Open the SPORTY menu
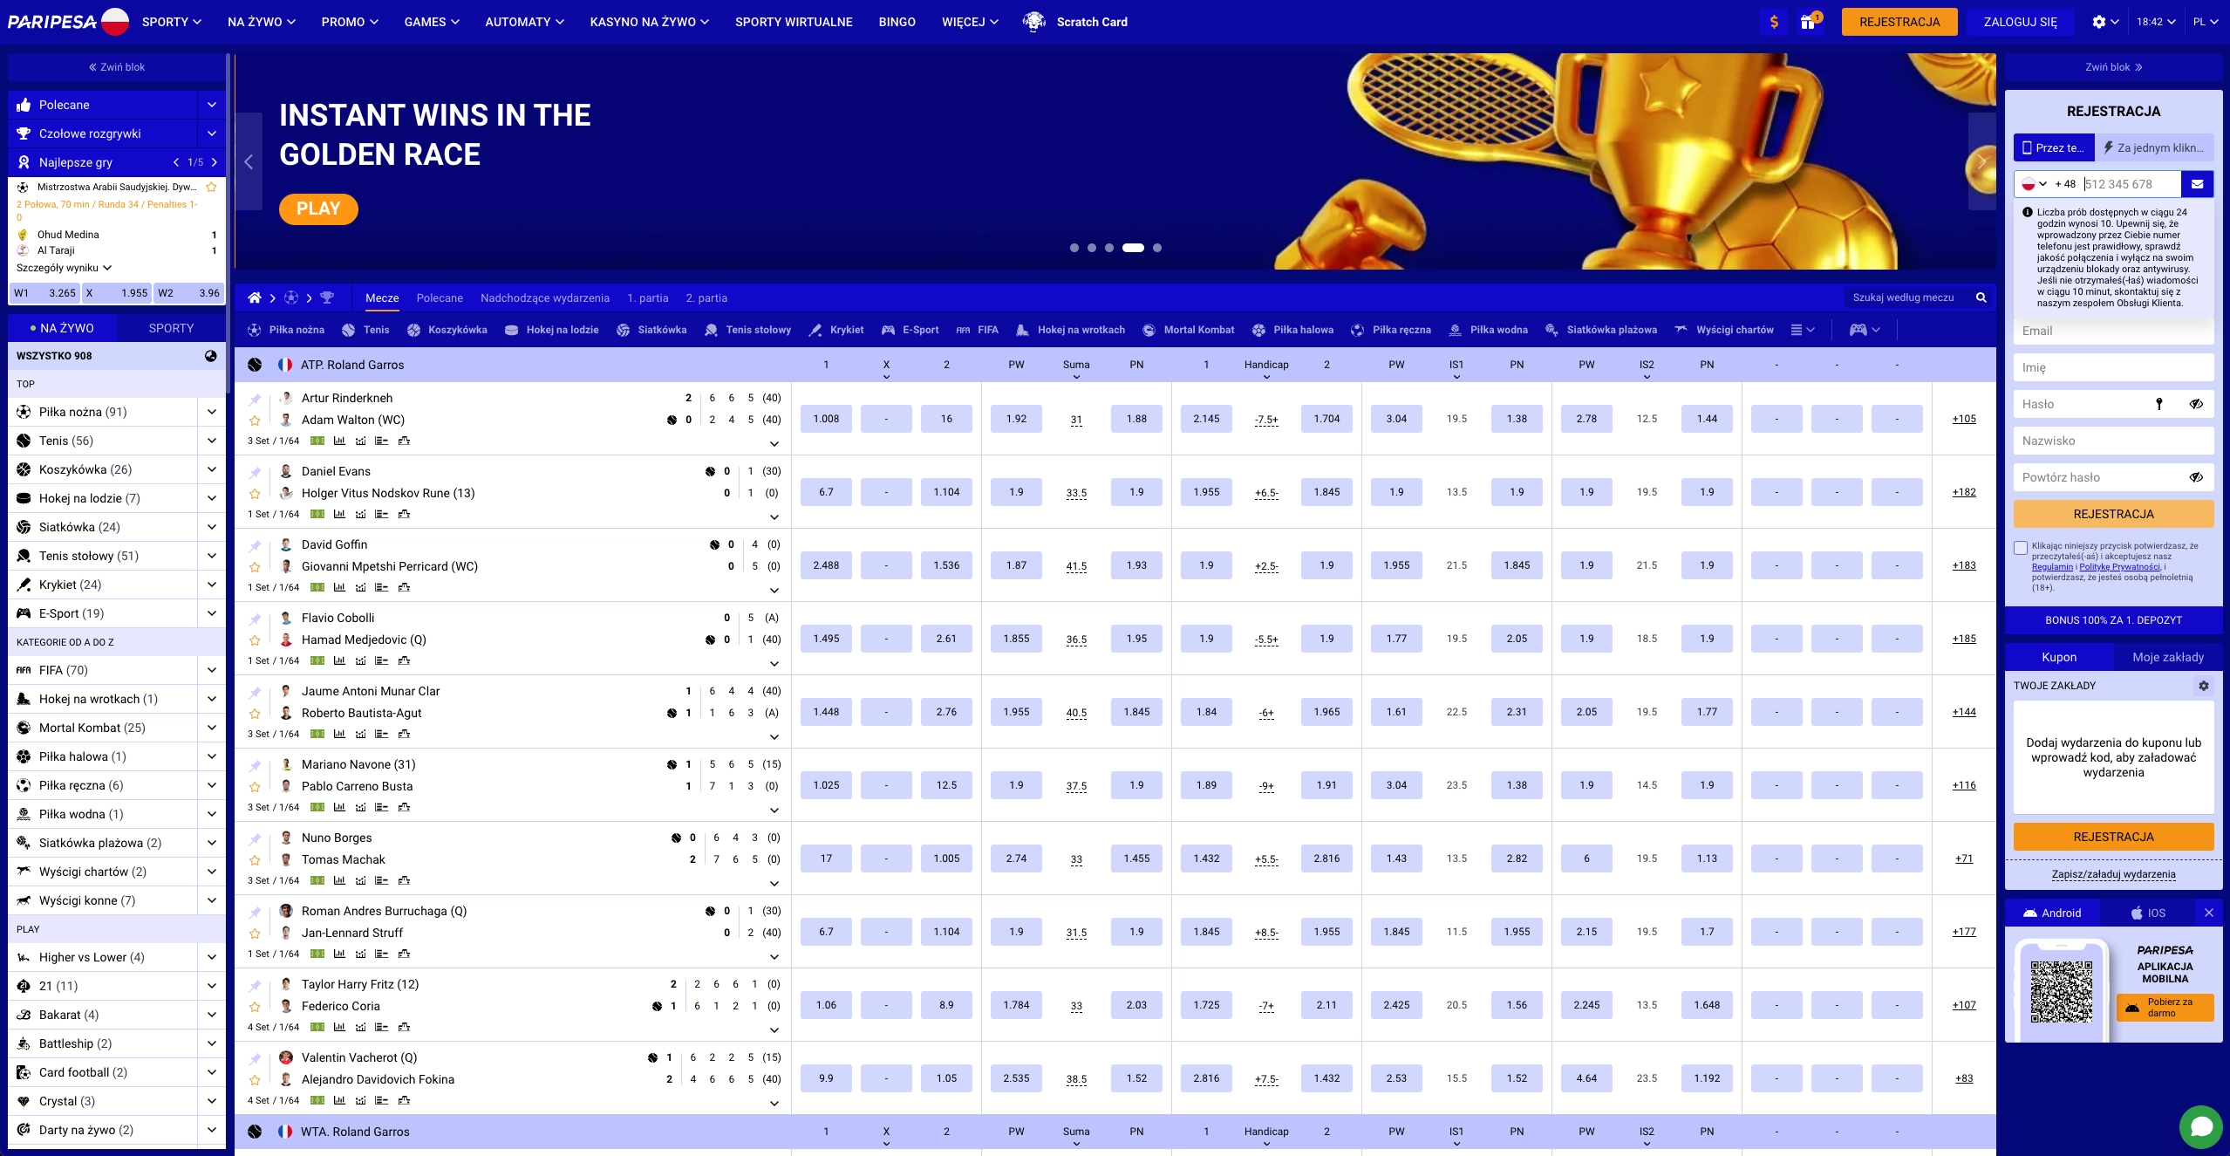 (x=172, y=22)
